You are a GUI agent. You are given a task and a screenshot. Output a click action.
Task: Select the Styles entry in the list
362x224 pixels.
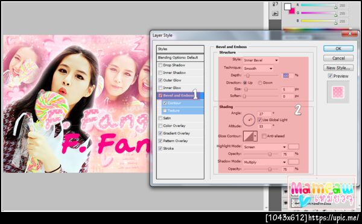pyautogui.click(x=180, y=49)
